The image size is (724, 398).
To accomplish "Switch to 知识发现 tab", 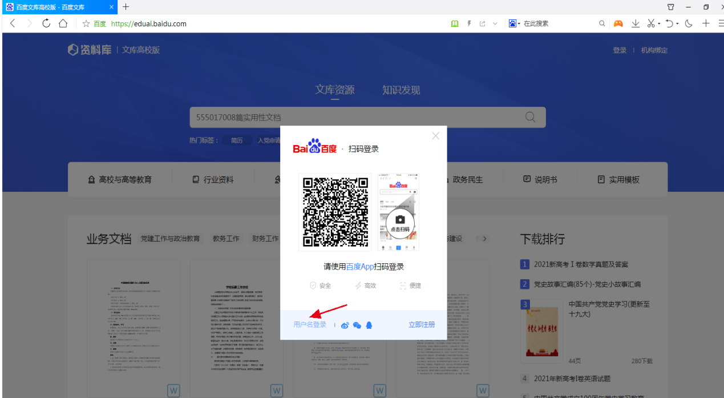I will click(401, 90).
